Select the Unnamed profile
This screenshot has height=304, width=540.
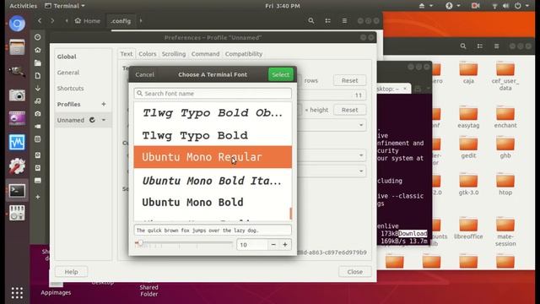71,120
